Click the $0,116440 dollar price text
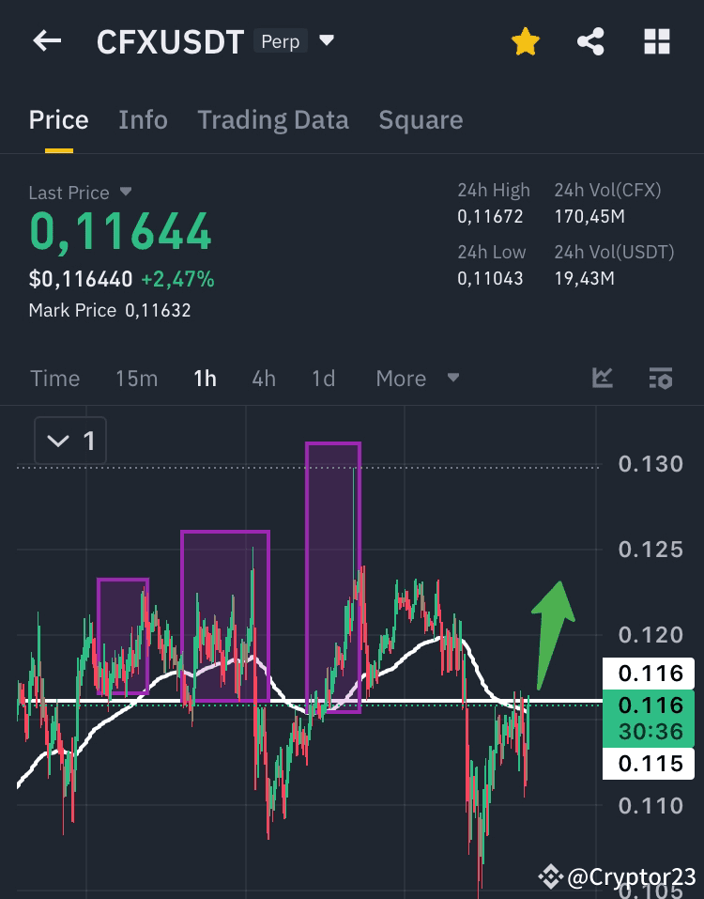The image size is (704, 899). click(81, 279)
